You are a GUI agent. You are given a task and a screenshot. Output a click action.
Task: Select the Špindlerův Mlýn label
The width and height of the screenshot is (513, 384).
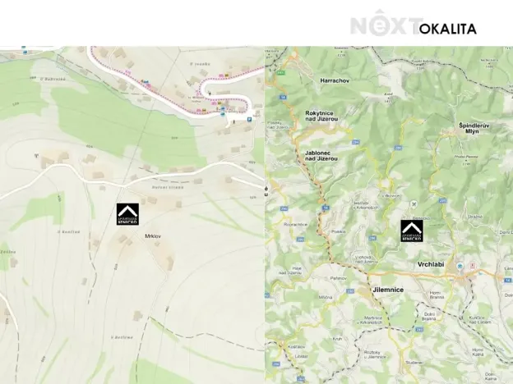pyautogui.click(x=473, y=128)
